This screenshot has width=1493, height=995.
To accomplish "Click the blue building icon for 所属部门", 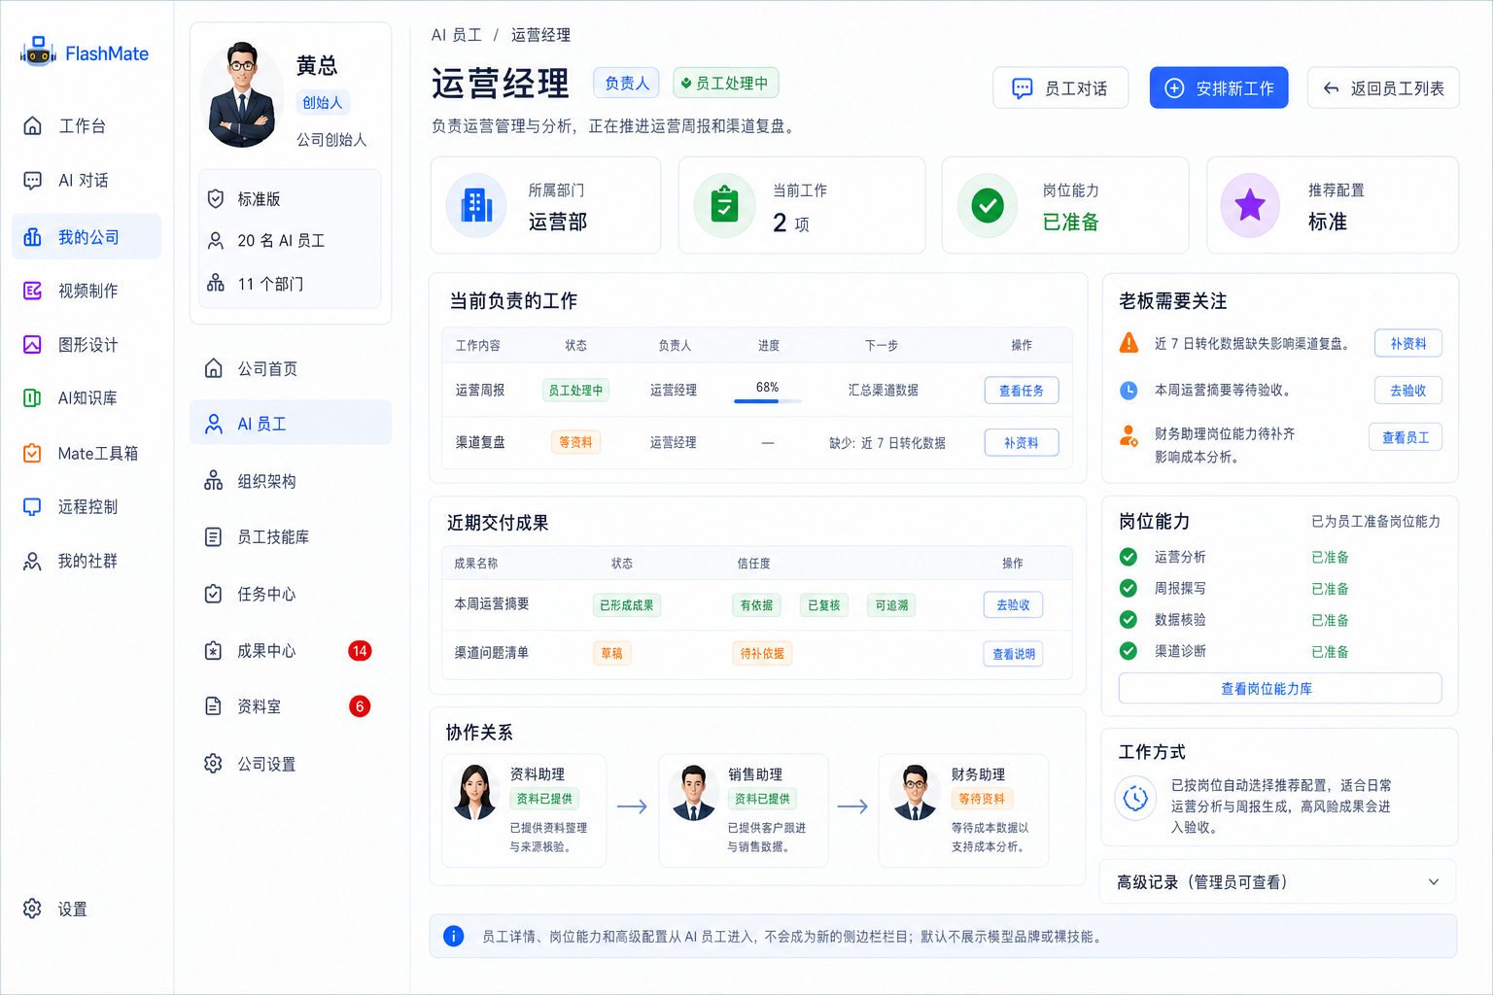I will coord(476,205).
